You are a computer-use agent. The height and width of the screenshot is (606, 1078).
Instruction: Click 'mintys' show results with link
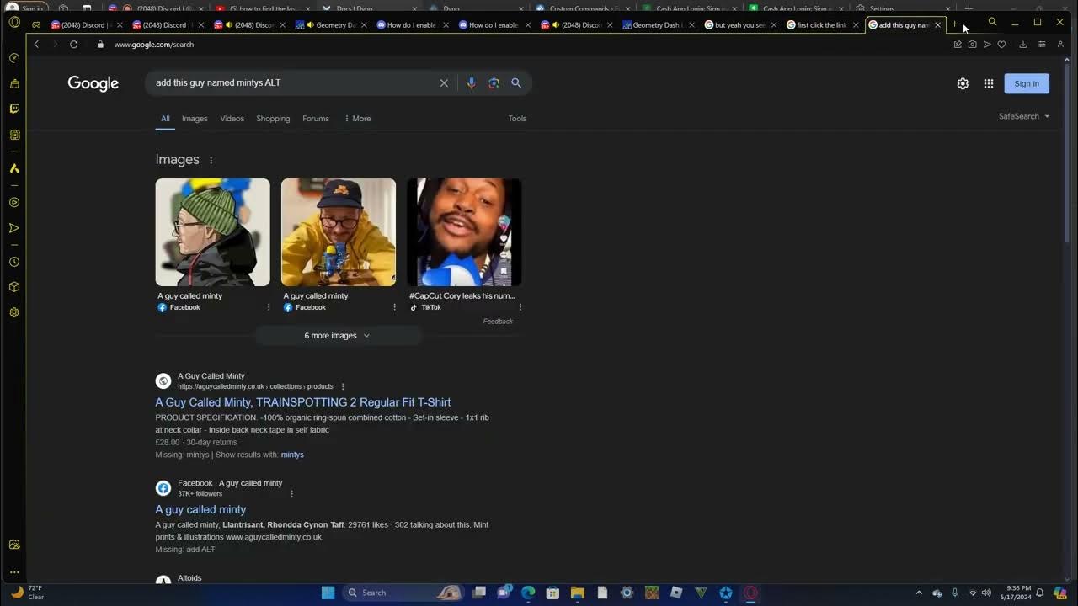tap(292, 454)
